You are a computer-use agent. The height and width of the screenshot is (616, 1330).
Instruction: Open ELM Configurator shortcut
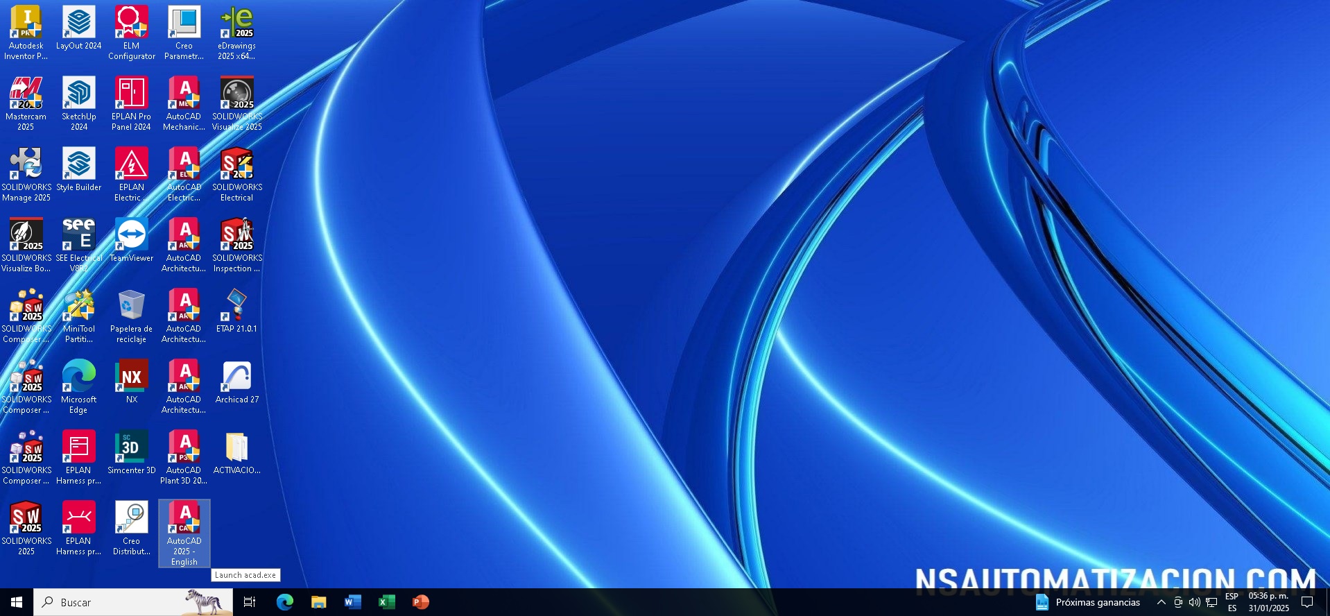tap(132, 33)
